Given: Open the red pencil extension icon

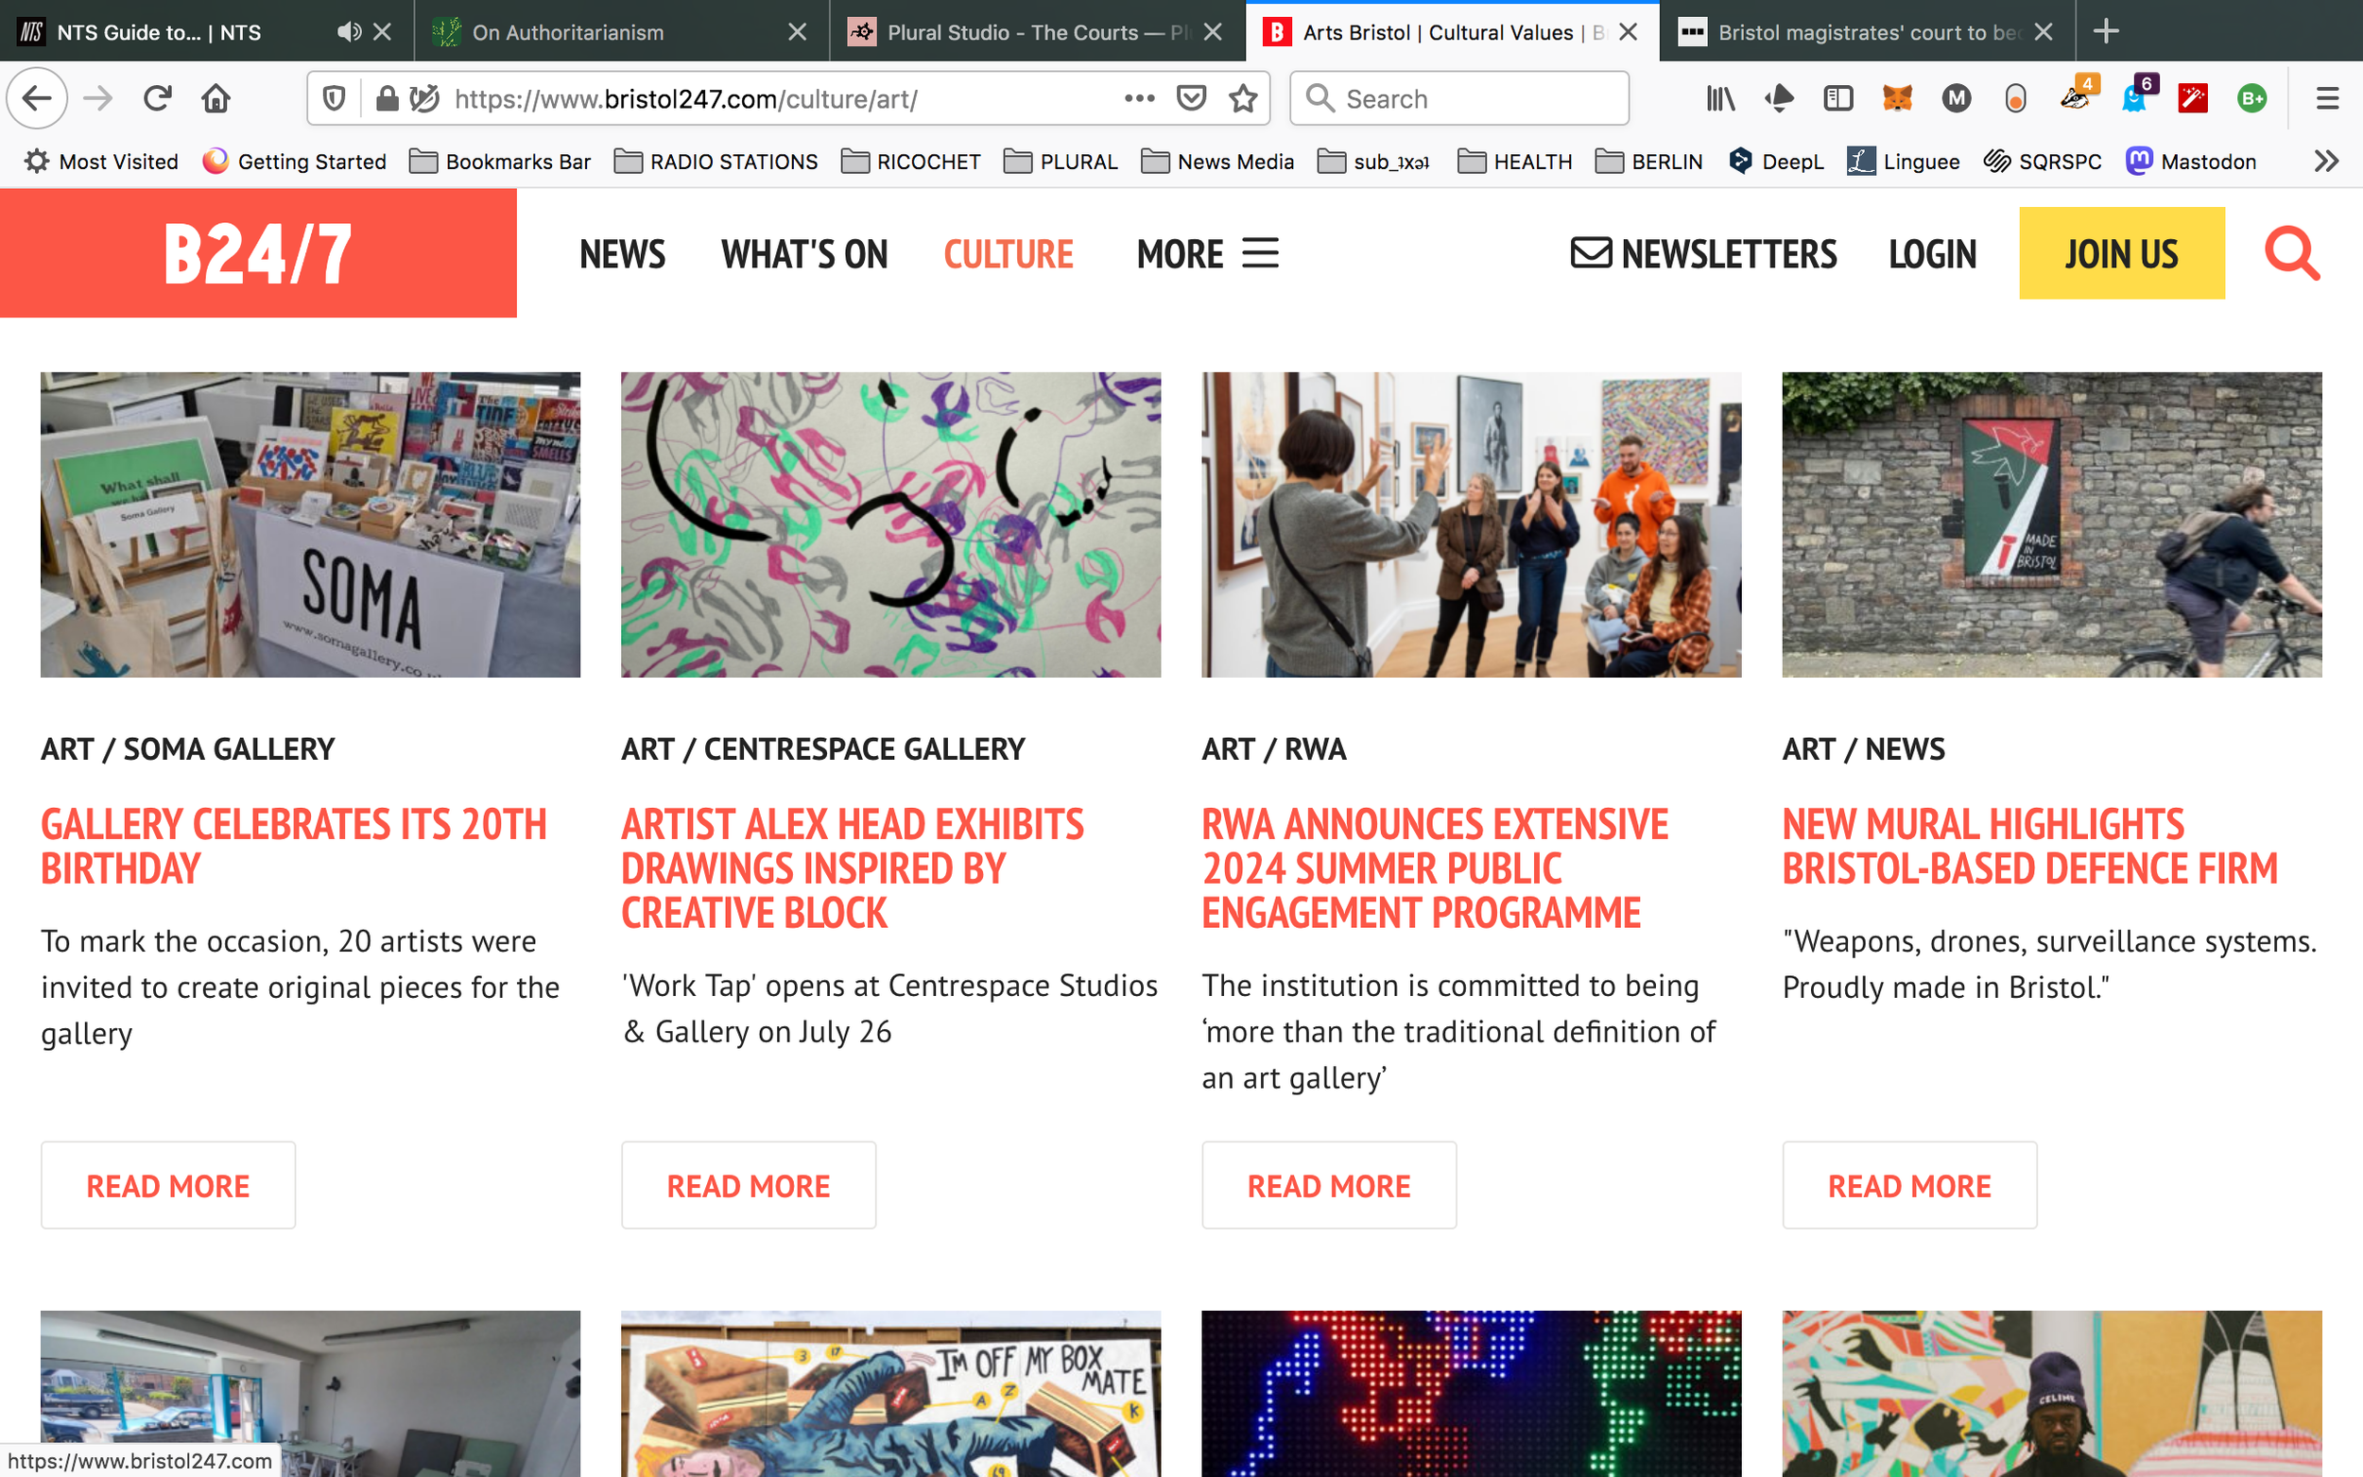Looking at the screenshot, I should (x=2193, y=98).
